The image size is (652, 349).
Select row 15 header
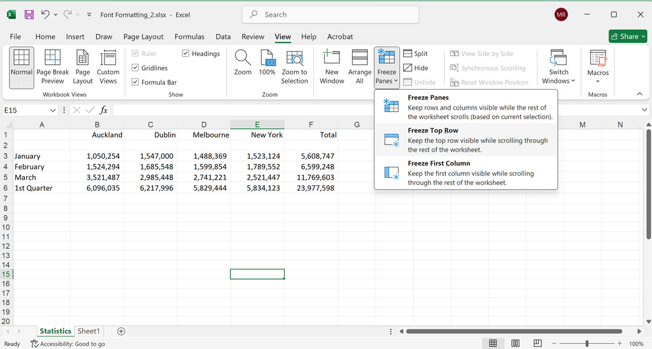(x=6, y=274)
